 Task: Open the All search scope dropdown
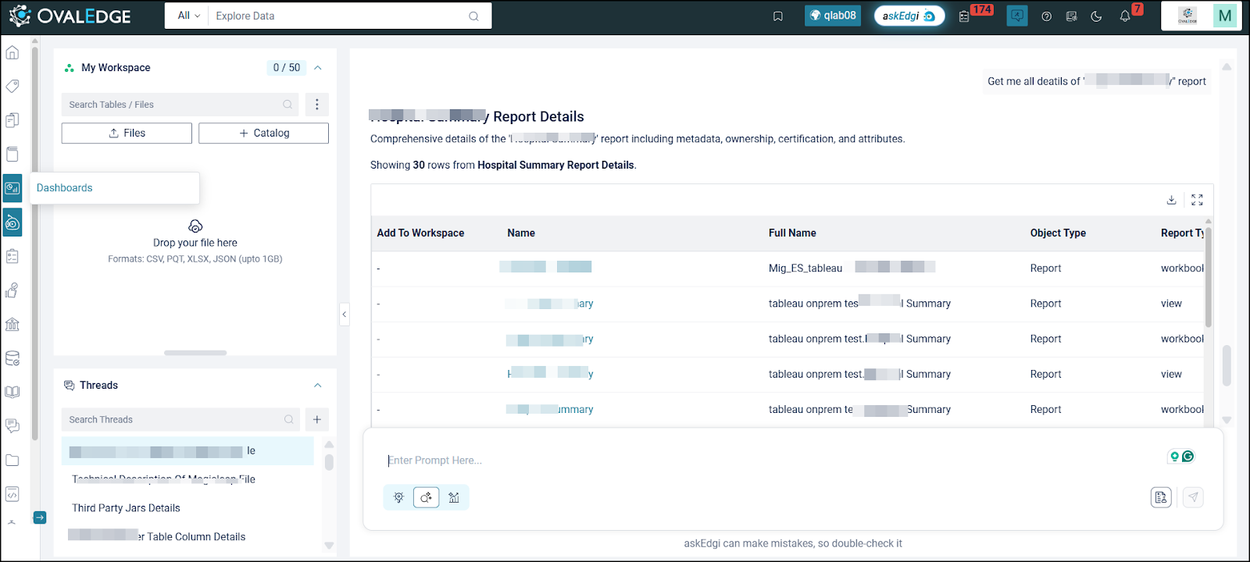click(x=188, y=16)
